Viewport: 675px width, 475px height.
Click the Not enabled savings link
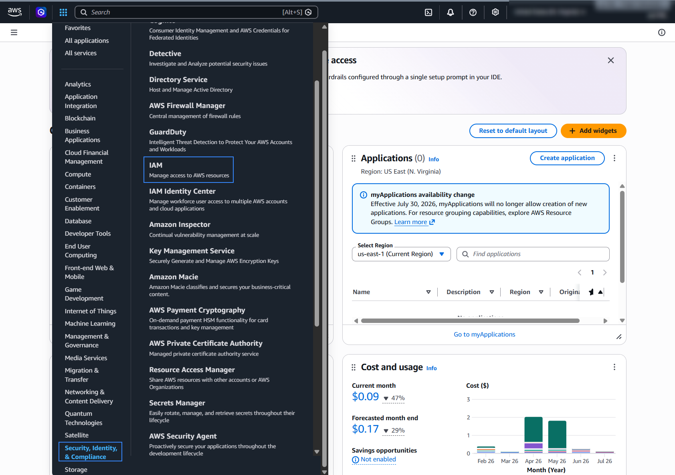tap(374, 459)
